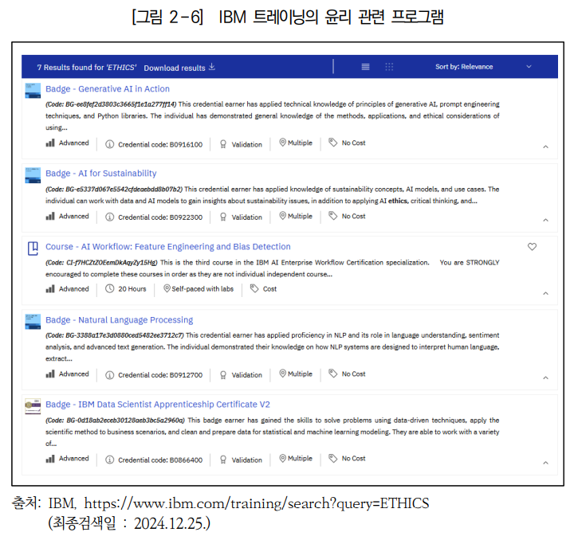Click Generative AI in Action badge thumbnail
The width and height of the screenshot is (574, 536).
pos(33,91)
